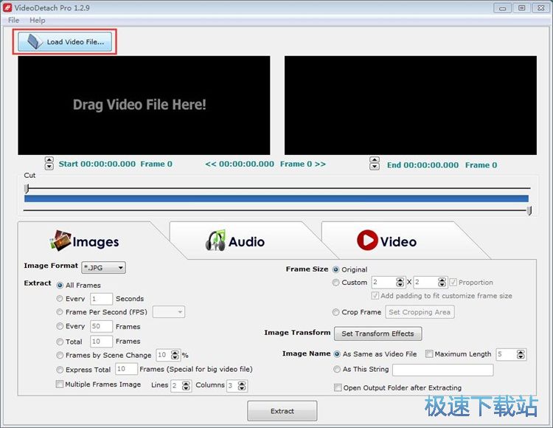Adjust the Maximum Length spinner
This screenshot has height=428, width=553.
pos(521,354)
